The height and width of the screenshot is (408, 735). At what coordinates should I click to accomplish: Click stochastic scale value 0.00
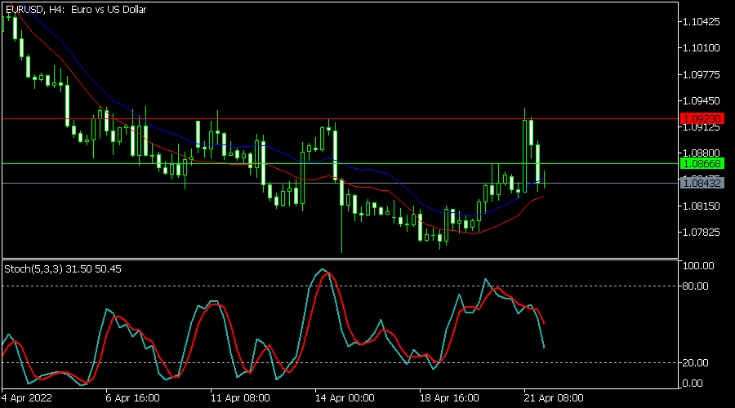(693, 384)
